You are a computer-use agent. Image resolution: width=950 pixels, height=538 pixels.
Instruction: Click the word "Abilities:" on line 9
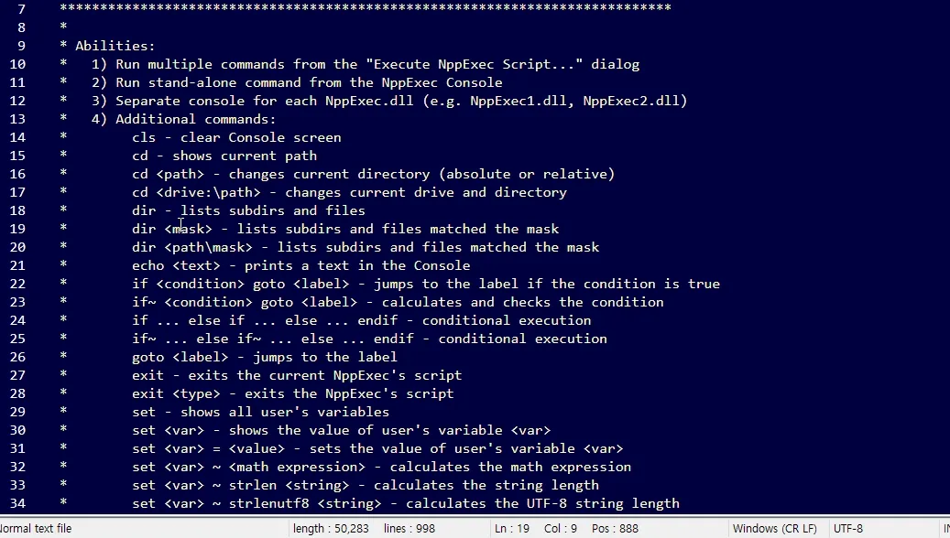(x=115, y=46)
